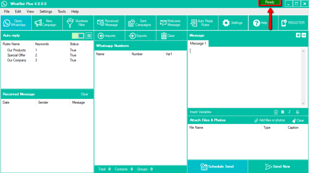Click the plus icon to add message
This screenshot has width=309, height=173.
pos(298,35)
